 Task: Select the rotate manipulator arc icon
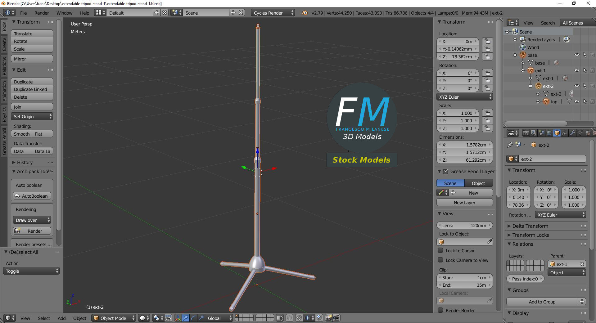coord(193,318)
